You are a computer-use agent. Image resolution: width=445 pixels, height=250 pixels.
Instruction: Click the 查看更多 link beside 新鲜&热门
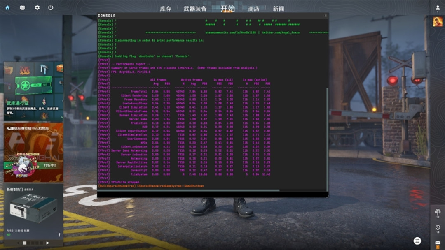pyautogui.click(x=29, y=190)
